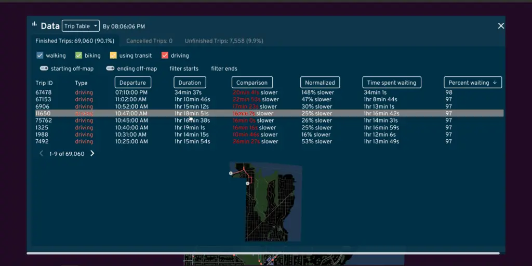The height and width of the screenshot is (266, 532).
Task: Click the filter starts button
Action: click(184, 69)
